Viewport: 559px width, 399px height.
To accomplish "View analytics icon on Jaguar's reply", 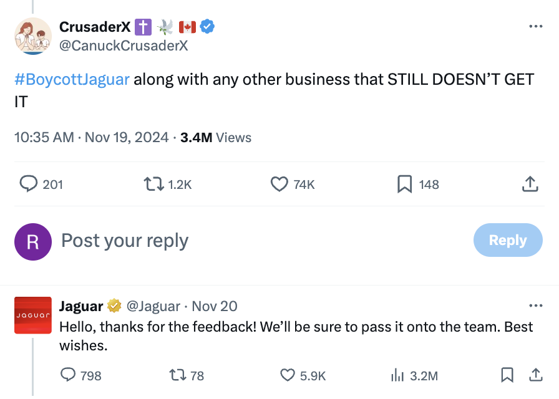I will [x=397, y=375].
